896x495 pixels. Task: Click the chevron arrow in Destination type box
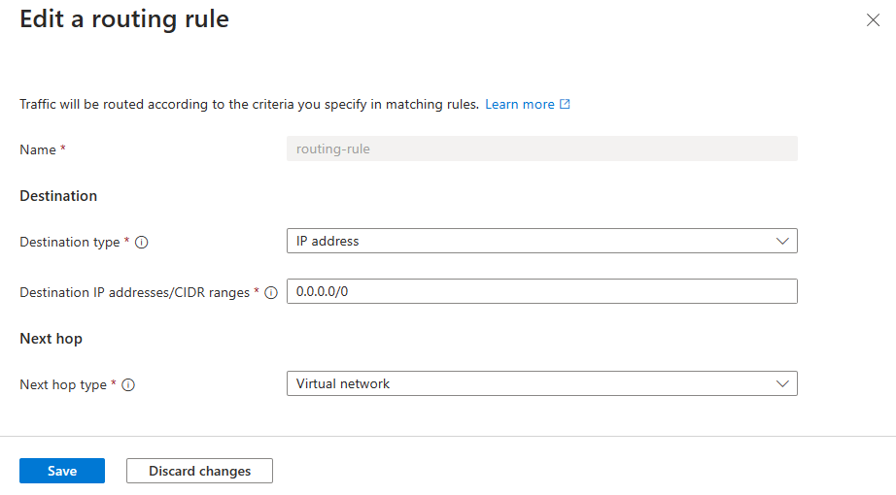tap(782, 242)
